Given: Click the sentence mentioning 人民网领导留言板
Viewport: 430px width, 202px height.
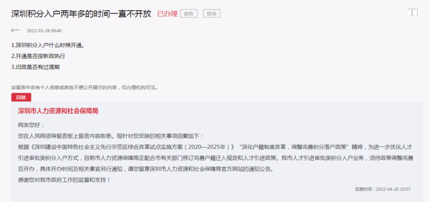Looking at the screenshot, I should (x=111, y=136).
